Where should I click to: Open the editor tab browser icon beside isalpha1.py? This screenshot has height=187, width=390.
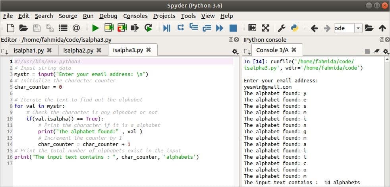coord(4,52)
